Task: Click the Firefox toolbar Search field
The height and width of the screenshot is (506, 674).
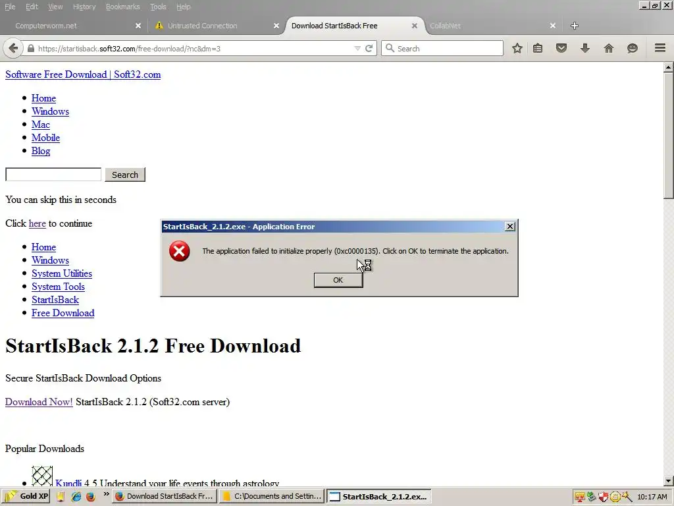Action: (442, 48)
